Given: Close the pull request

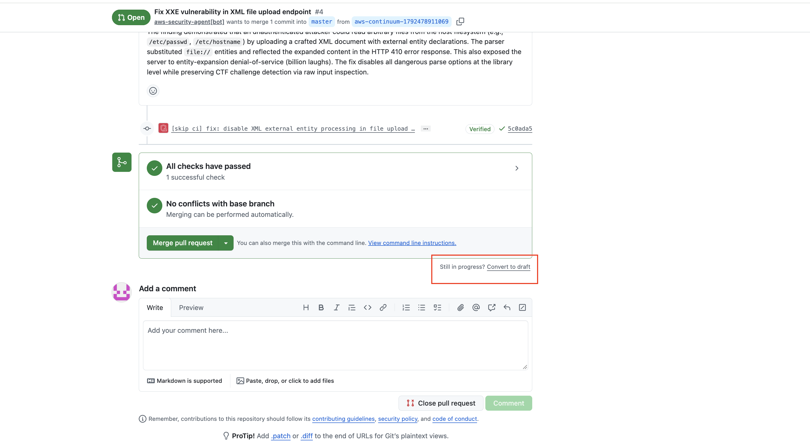Looking at the screenshot, I should point(441,403).
